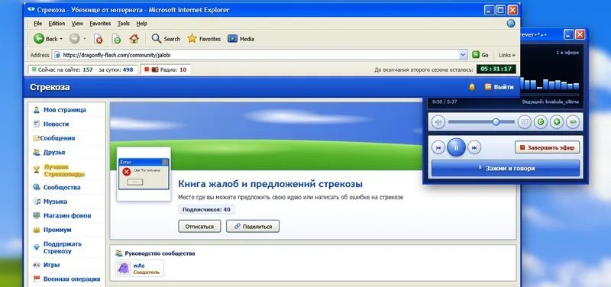Image resolution: width=611 pixels, height=287 pixels.
Task: Click the Премиум crown icon
Action: (37, 230)
